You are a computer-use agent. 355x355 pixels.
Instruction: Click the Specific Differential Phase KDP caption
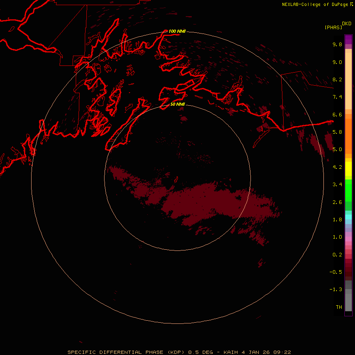[x=179, y=352]
